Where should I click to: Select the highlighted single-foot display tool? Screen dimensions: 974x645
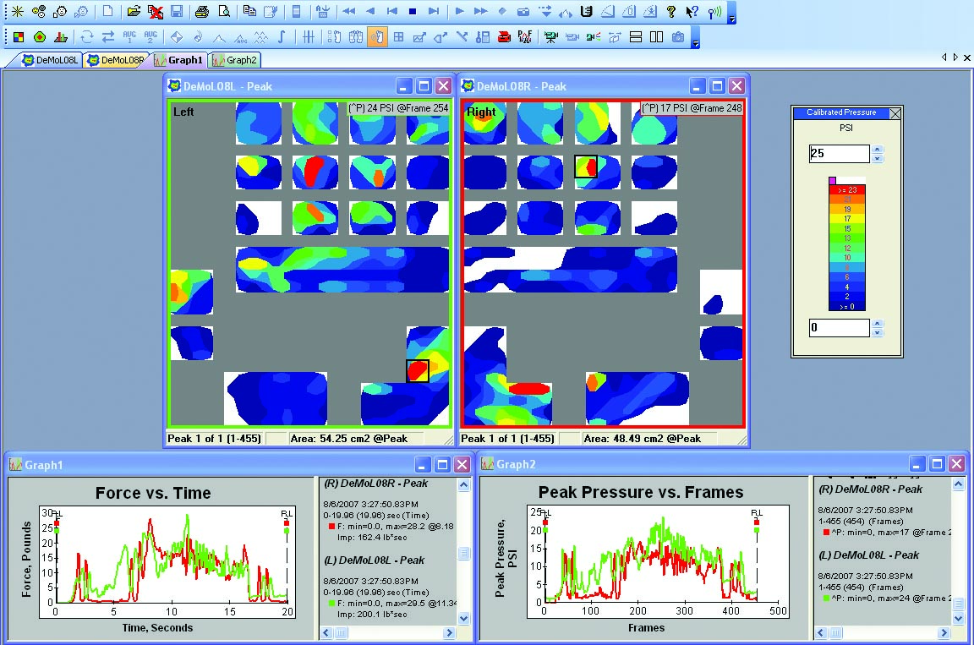pyautogui.click(x=376, y=36)
